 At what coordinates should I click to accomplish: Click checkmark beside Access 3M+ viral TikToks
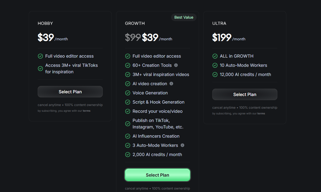pyautogui.click(x=40, y=69)
